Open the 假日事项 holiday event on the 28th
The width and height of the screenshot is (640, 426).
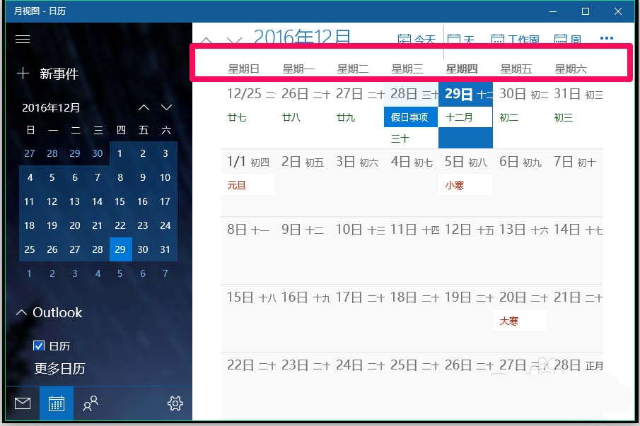[x=410, y=117]
